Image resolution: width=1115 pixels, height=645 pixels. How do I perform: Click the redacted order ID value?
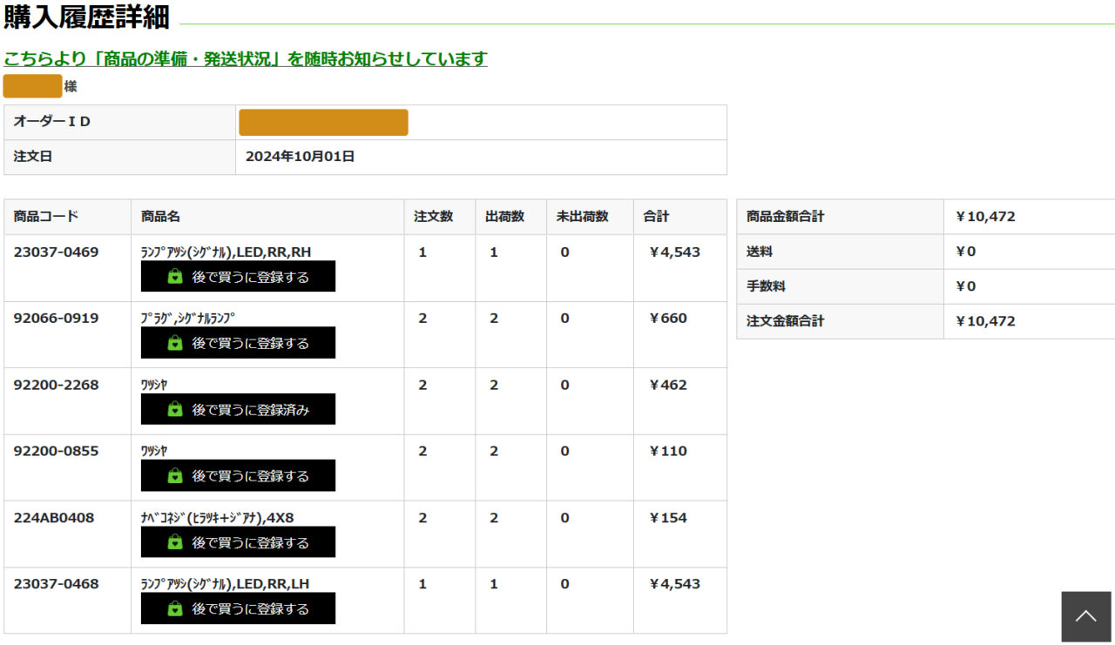(x=323, y=123)
